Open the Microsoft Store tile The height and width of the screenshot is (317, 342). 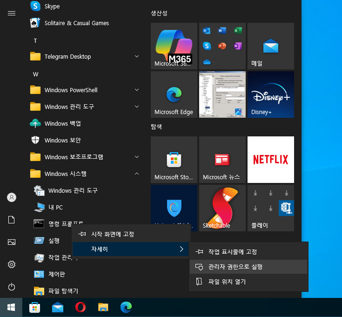174,160
